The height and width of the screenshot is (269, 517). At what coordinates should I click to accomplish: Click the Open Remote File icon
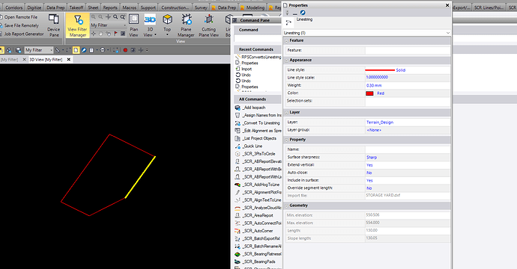tap(1, 16)
